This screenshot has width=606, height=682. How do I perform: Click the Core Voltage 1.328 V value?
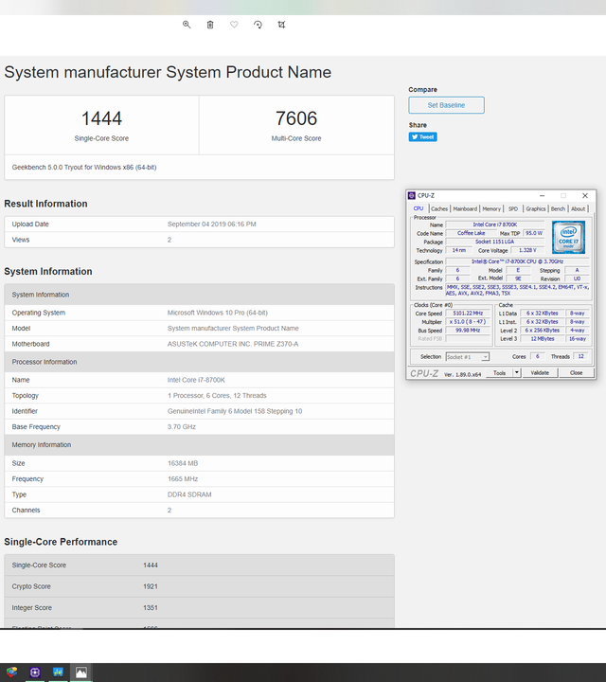pos(527,250)
